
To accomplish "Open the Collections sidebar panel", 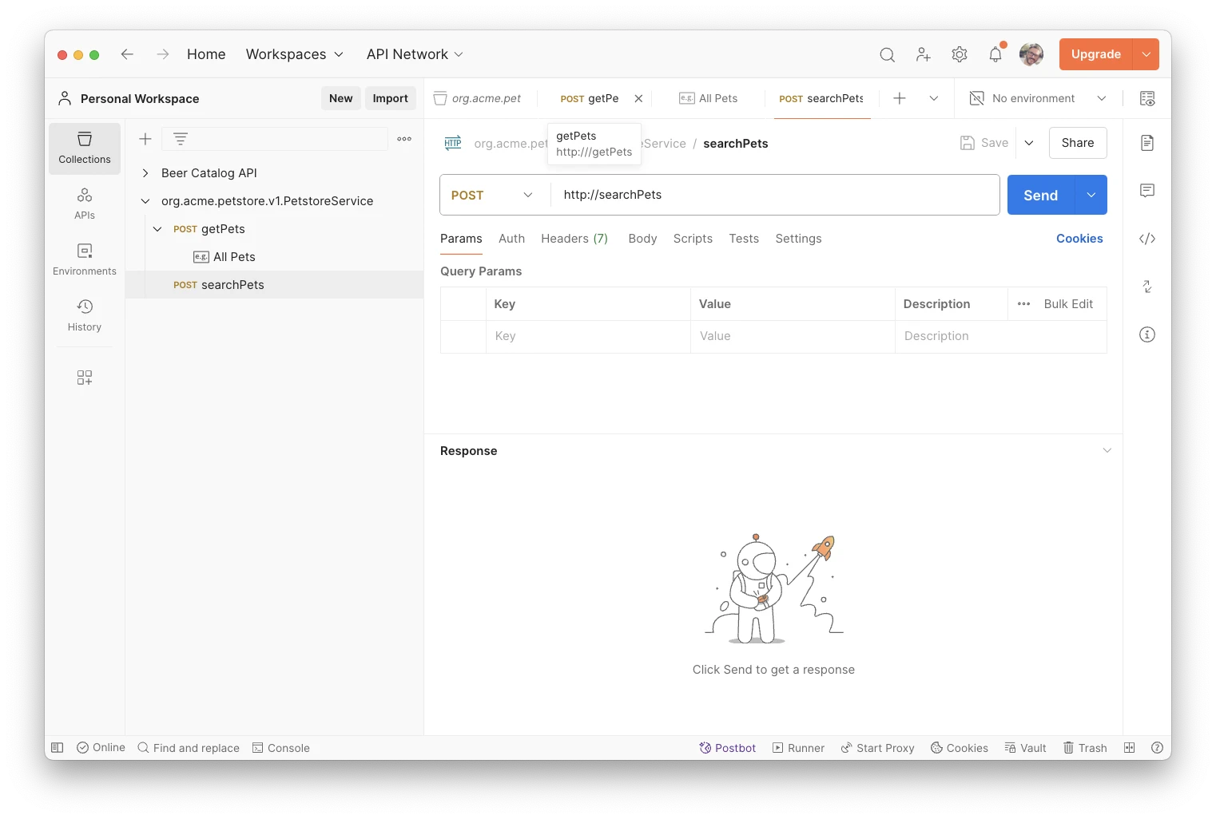I will (x=85, y=148).
